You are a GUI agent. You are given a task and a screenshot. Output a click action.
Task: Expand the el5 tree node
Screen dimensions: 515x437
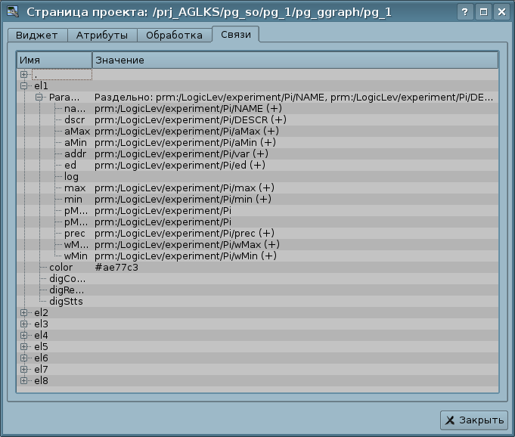pyautogui.click(x=24, y=346)
